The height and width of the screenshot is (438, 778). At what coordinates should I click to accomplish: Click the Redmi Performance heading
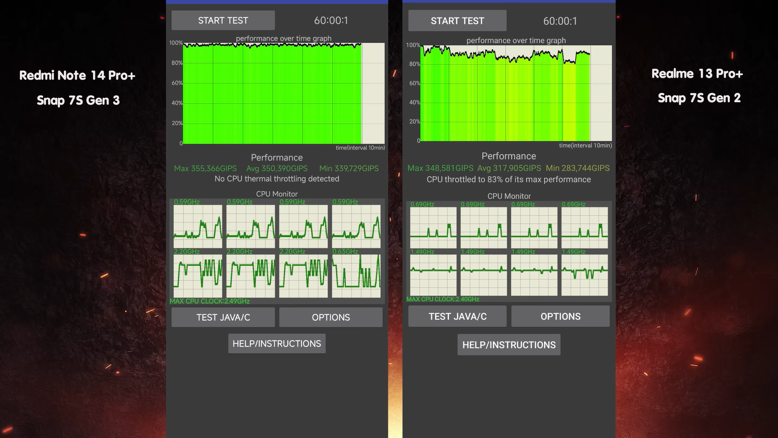(277, 158)
